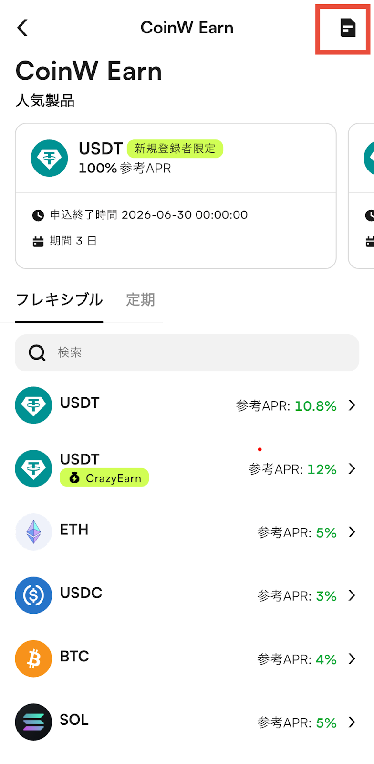Tap the ETH coin icon

[x=33, y=532]
